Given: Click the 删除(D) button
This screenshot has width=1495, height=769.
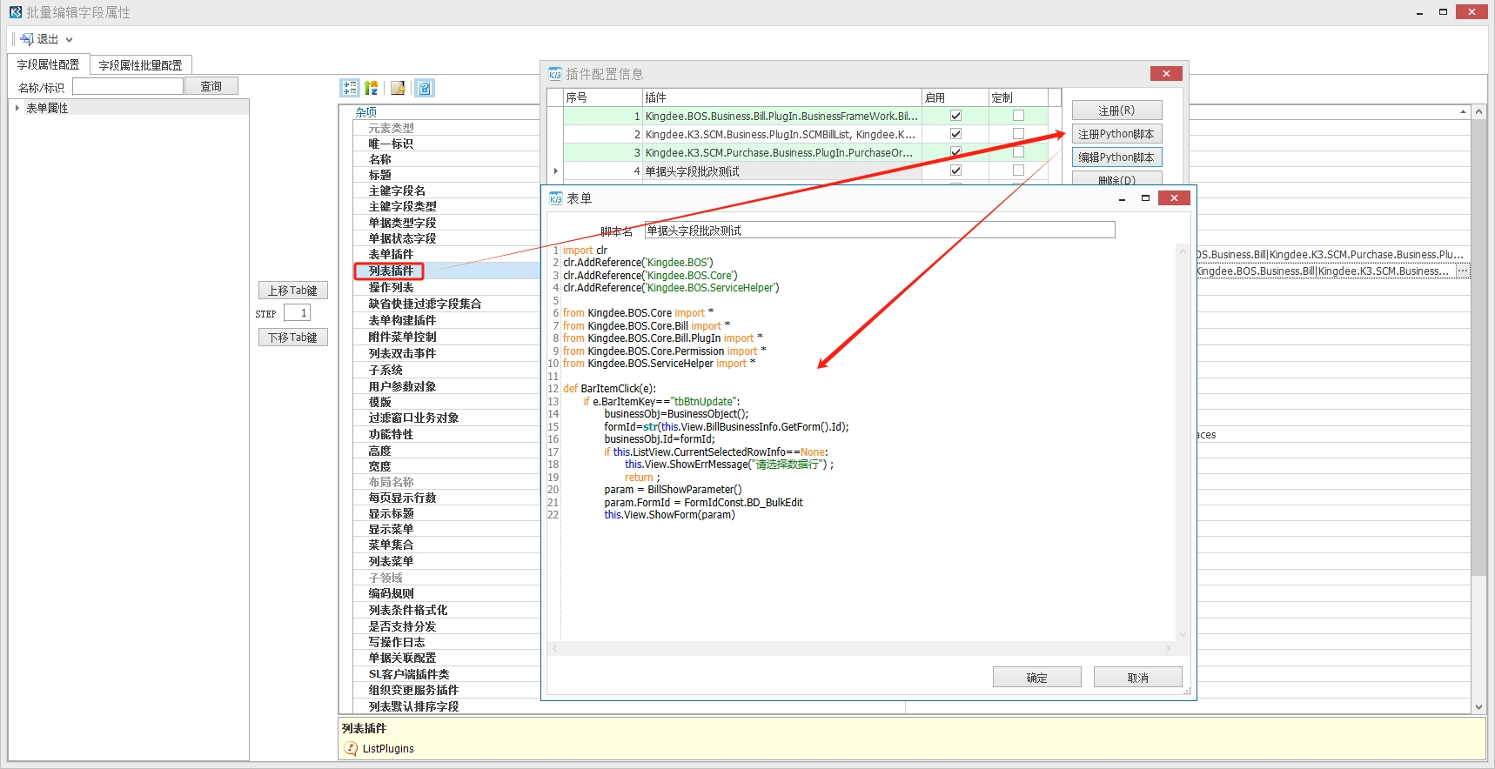Looking at the screenshot, I should click(x=1116, y=178).
